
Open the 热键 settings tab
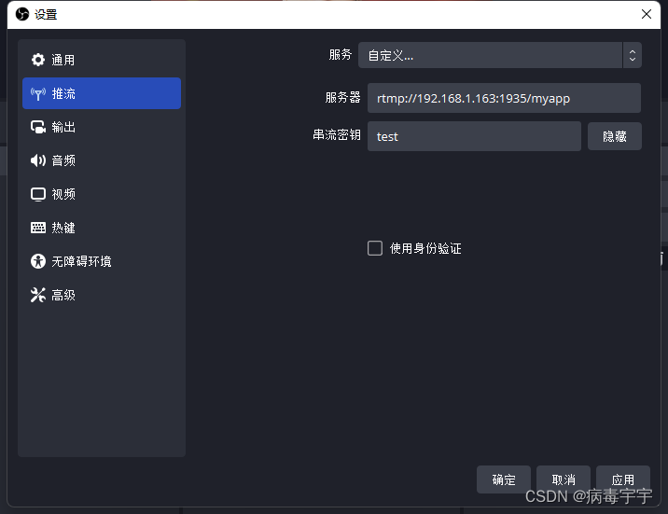[102, 228]
